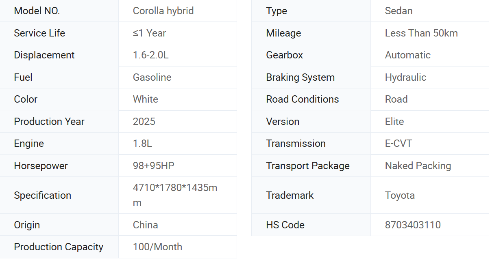This screenshot has width=490, height=260.
Task: Select the White color value
Action: click(146, 99)
